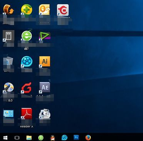
Task: Launch the Calculator desktop shortcut
Action: pos(9,36)
